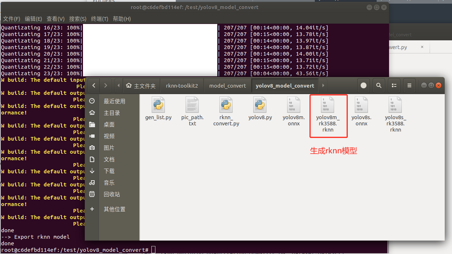Click the terminal command prompt area
Image resolution: width=452 pixels, height=254 pixels.
pyautogui.click(x=153, y=249)
